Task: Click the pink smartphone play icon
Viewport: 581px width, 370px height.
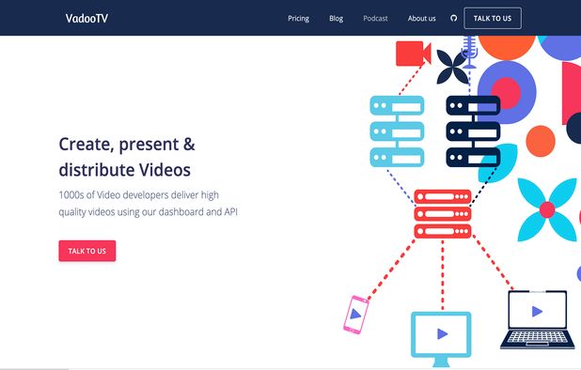Action: (355, 315)
